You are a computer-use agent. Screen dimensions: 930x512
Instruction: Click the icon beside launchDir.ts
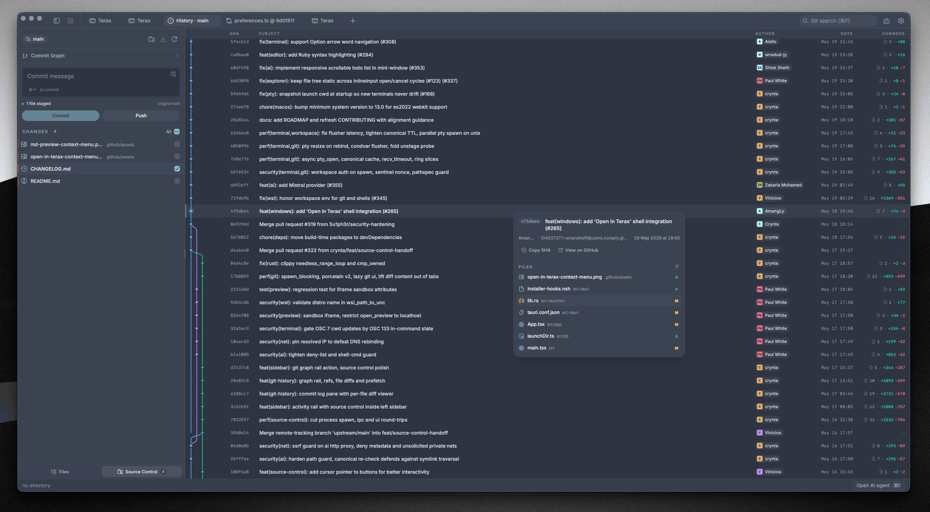click(x=521, y=336)
